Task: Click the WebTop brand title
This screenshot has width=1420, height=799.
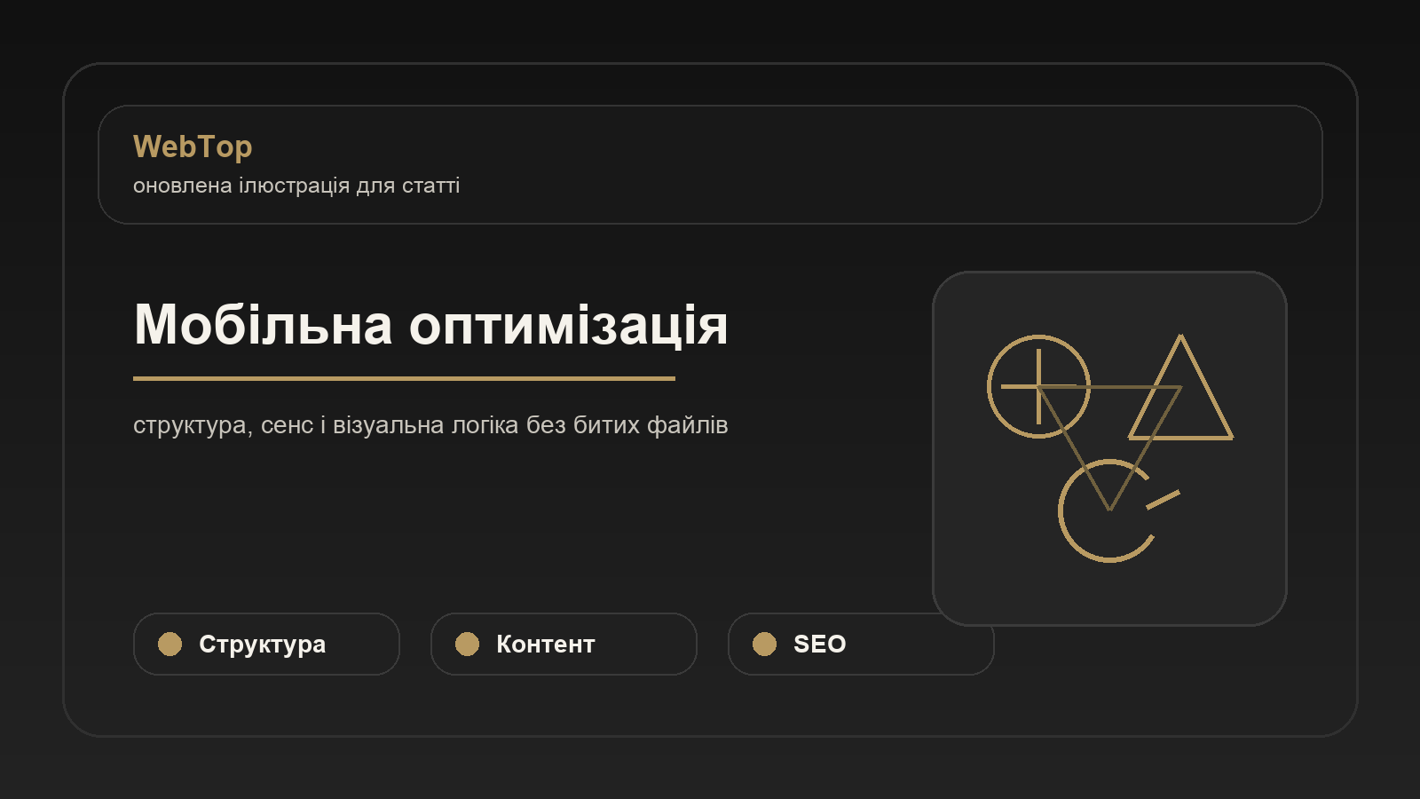Action: 193,146
